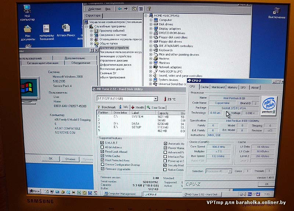Click the Computer Management taskbar button
The image size is (294, 211).
[x=122, y=194]
